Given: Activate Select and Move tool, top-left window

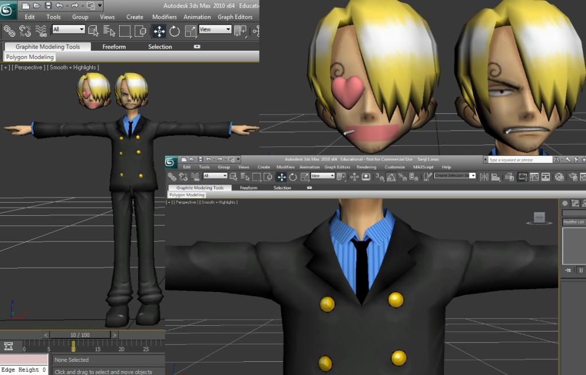Looking at the screenshot, I should coord(159,31).
